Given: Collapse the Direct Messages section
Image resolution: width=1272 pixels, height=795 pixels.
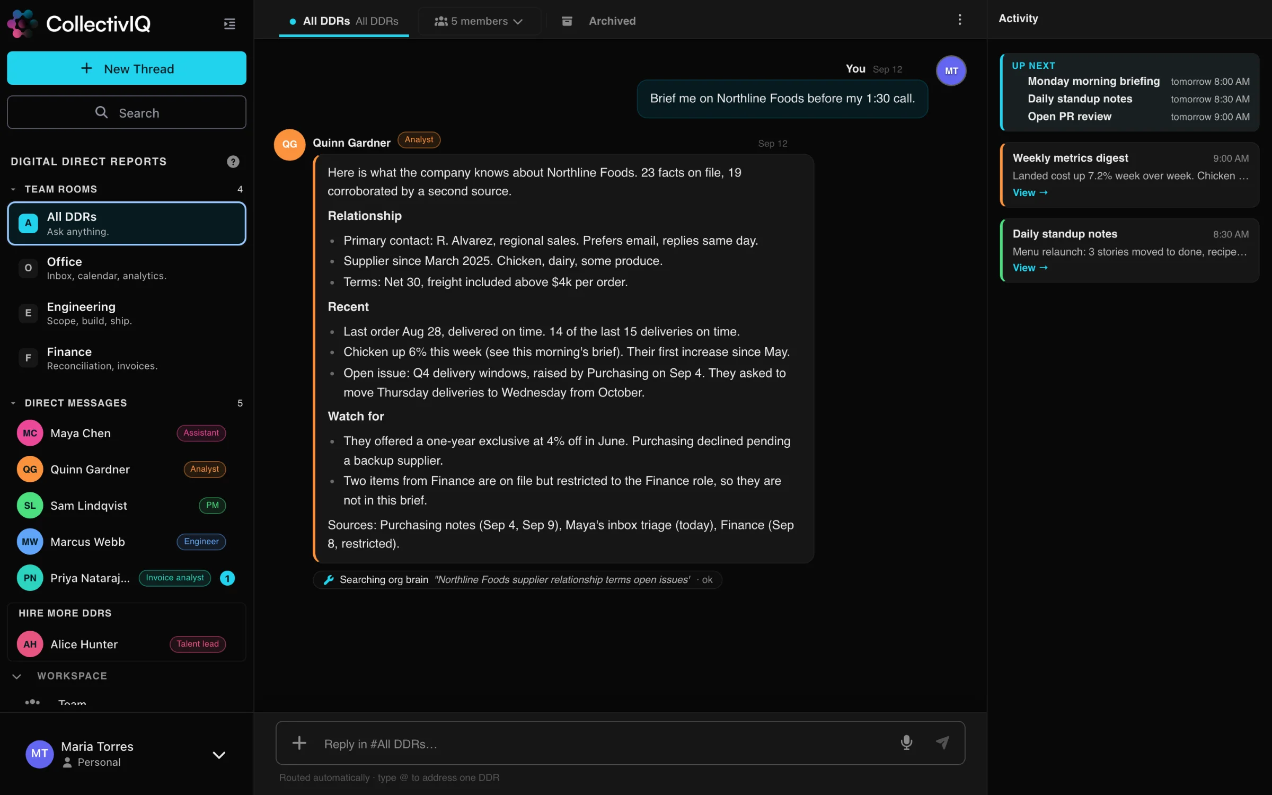Looking at the screenshot, I should pos(13,403).
